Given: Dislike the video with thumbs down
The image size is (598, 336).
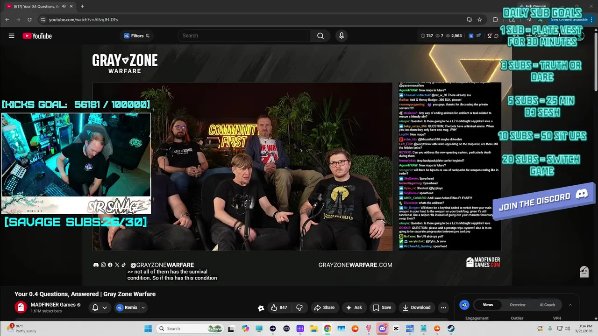Looking at the screenshot, I should coord(299,308).
